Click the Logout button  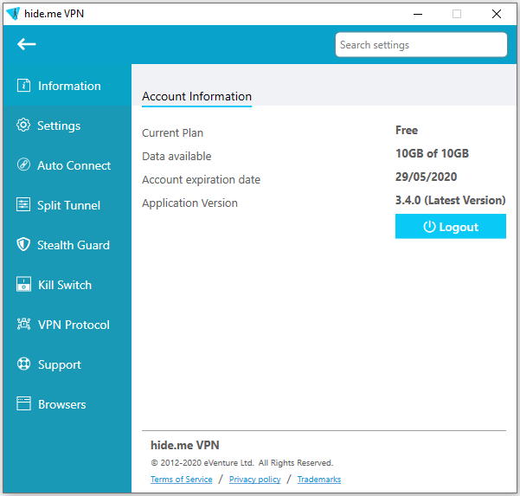click(x=451, y=226)
